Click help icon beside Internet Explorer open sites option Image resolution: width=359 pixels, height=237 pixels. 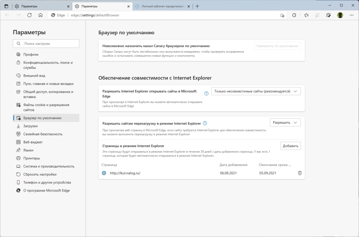click(x=206, y=94)
